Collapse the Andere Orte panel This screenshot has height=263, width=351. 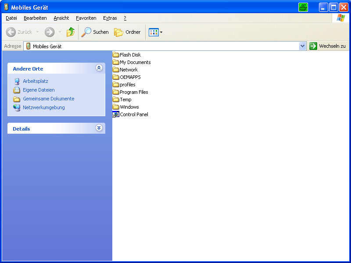coord(99,68)
